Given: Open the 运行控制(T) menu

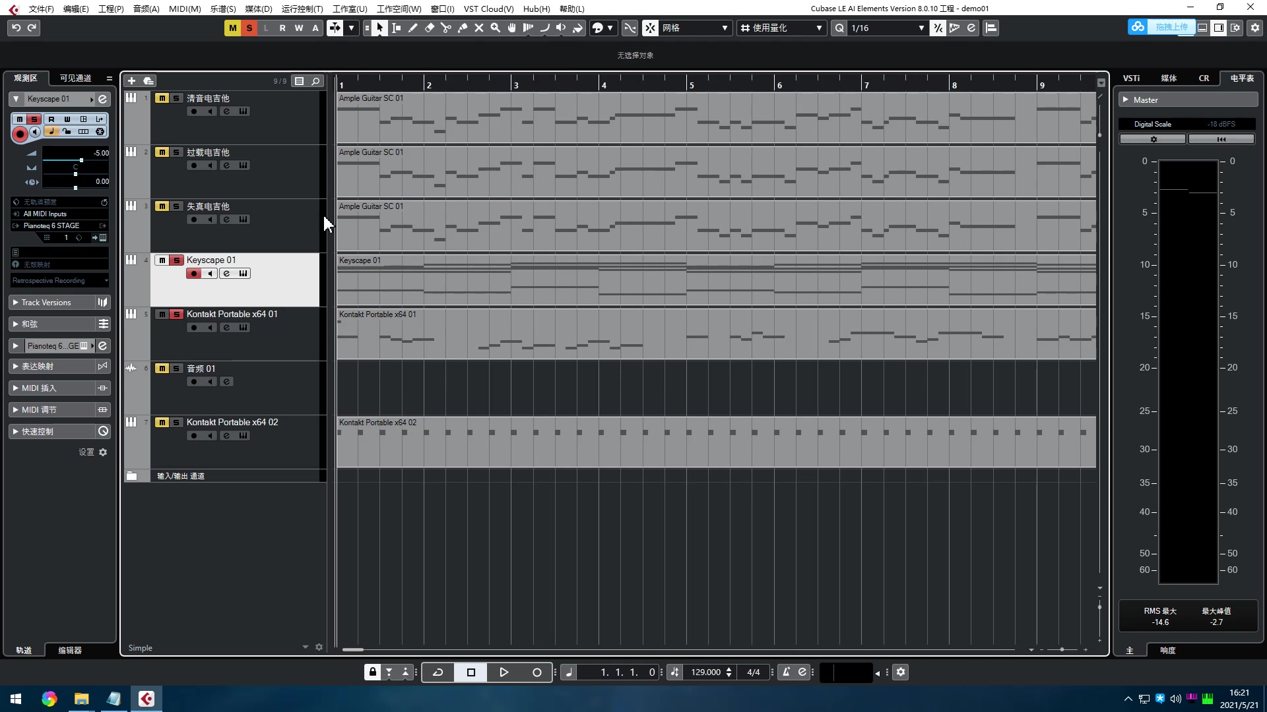Looking at the screenshot, I should 302,9.
